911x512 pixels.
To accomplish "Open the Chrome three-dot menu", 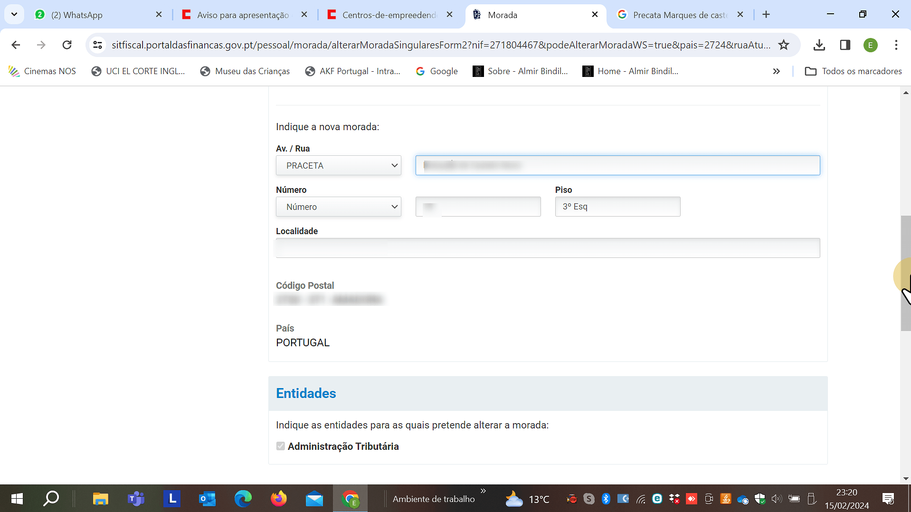I will (896, 45).
